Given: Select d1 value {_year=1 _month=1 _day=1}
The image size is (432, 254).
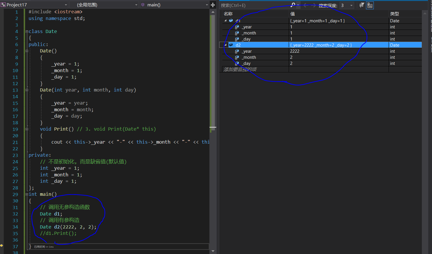Looking at the screenshot, I should click(x=317, y=21).
